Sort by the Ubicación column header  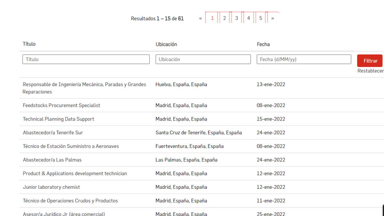(166, 44)
